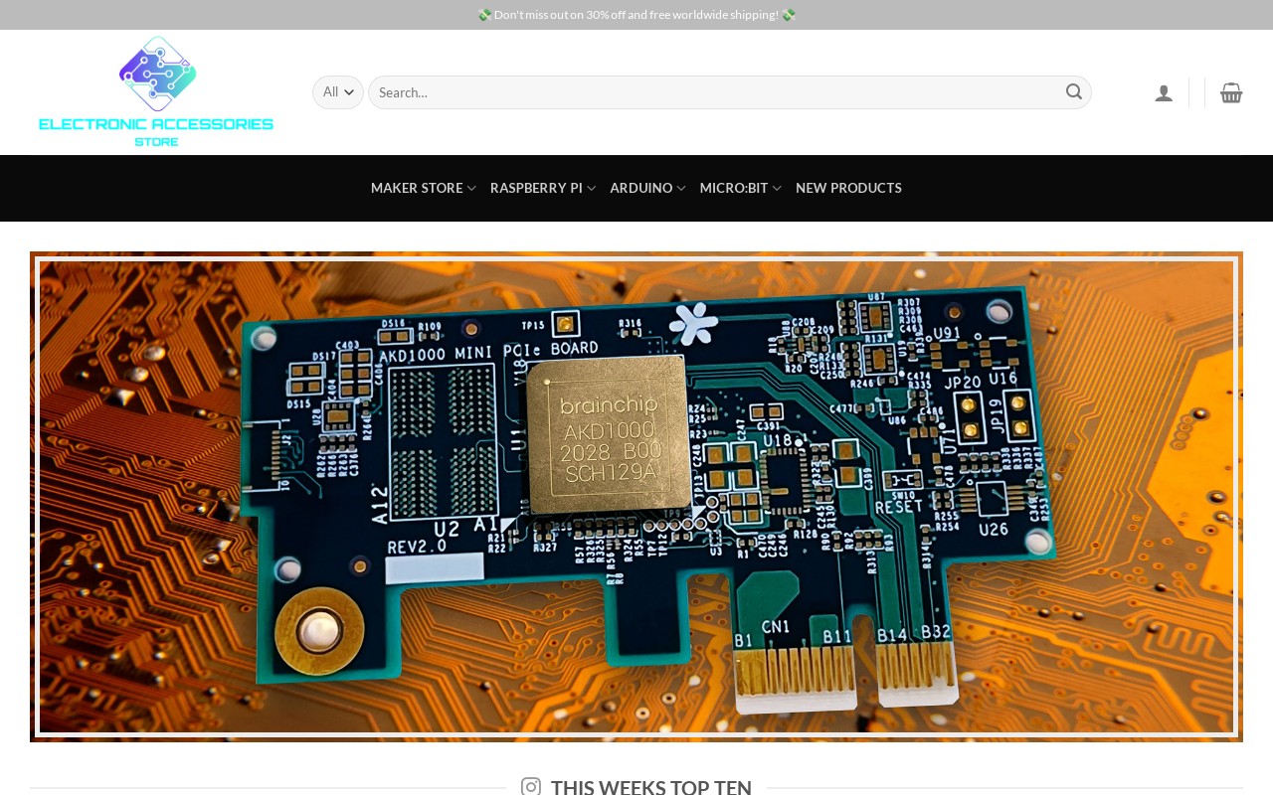The image size is (1273, 795).
Task: Open the Maker Store menu
Action: point(424,188)
